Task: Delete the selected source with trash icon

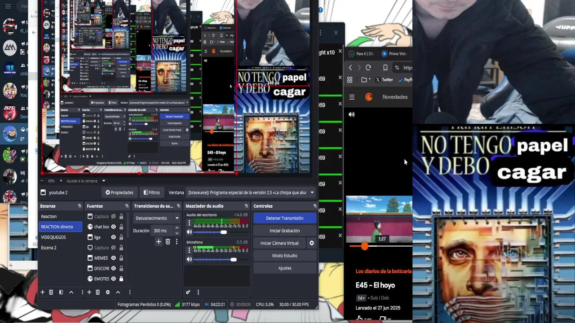Action: coord(98,292)
